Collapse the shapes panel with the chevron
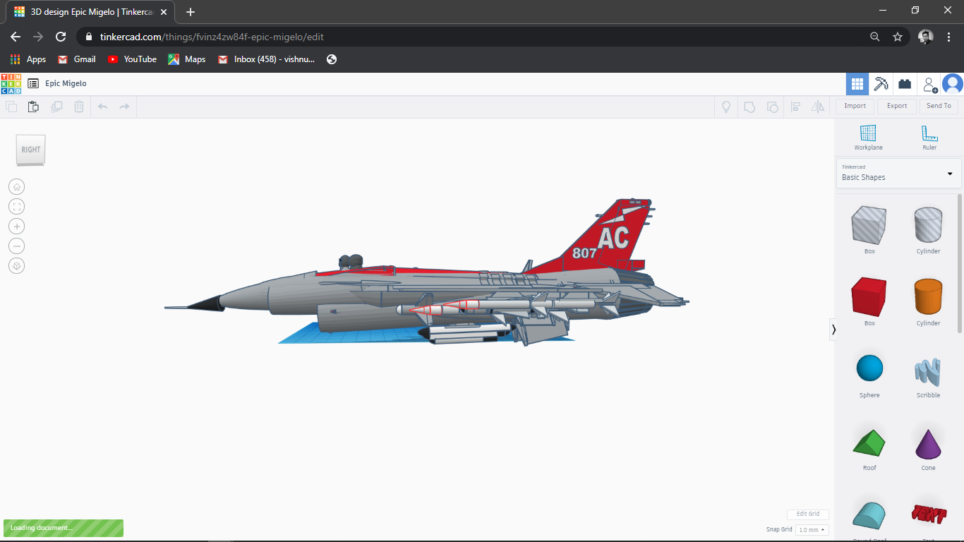Viewport: 964px width, 542px height. click(x=833, y=329)
